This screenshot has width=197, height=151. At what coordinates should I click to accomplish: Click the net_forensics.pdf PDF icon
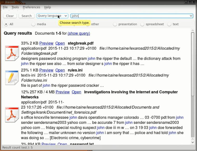pyautogui.click(x=12, y=115)
